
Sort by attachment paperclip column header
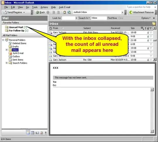click(148, 28)
